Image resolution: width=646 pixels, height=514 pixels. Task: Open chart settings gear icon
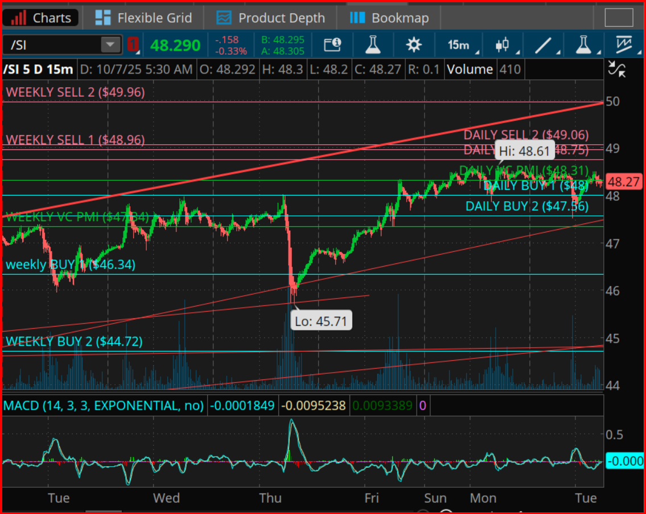tap(414, 44)
